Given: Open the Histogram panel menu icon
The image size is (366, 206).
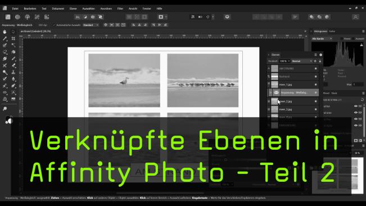Looking at the screenshot, I should (363, 32).
